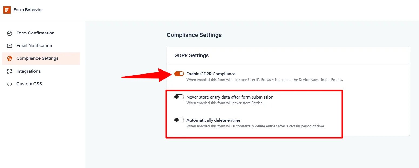Click the grid icon beside Integrations

tap(9, 71)
